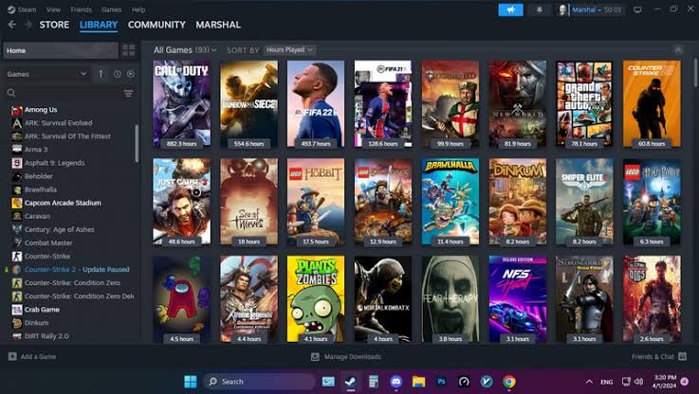The height and width of the screenshot is (394, 699).
Task: Open the notifications bell
Action: click(539, 9)
